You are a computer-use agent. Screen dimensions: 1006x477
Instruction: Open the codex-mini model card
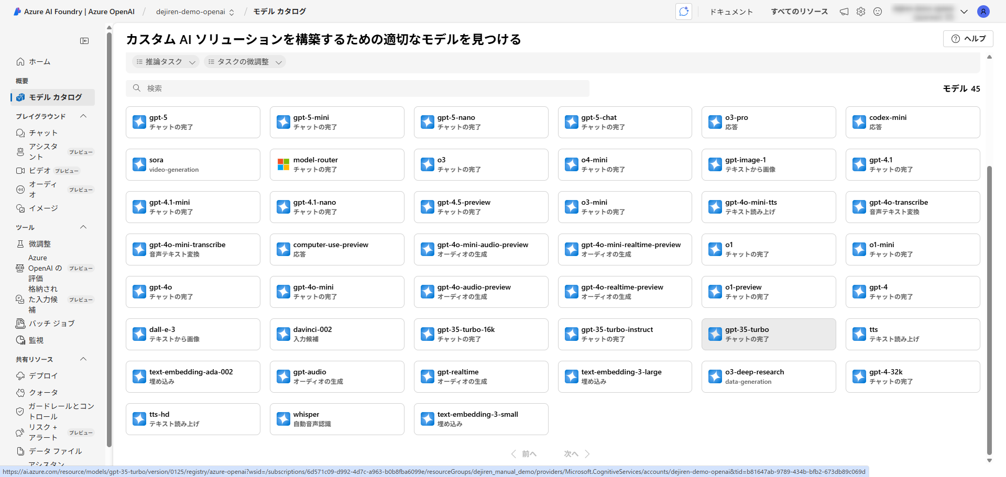[913, 122]
